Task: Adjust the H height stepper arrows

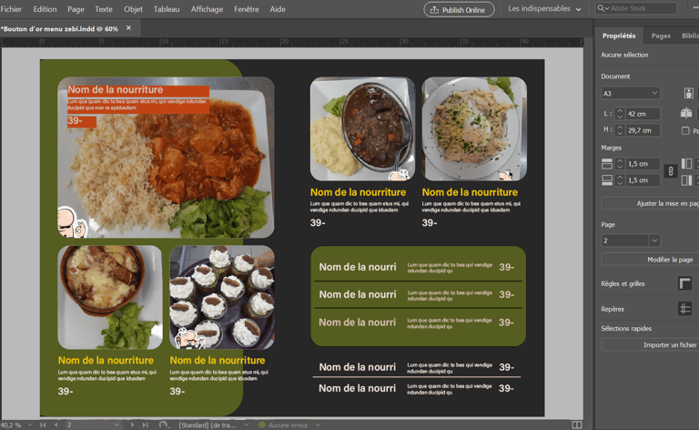Action: [x=620, y=130]
